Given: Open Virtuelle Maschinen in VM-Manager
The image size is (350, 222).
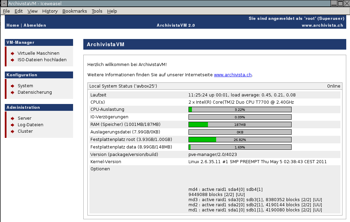Looking at the screenshot, I should pos(38,53).
